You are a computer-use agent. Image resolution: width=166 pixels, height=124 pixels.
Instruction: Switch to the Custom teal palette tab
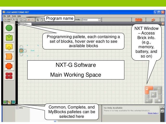[14, 102]
